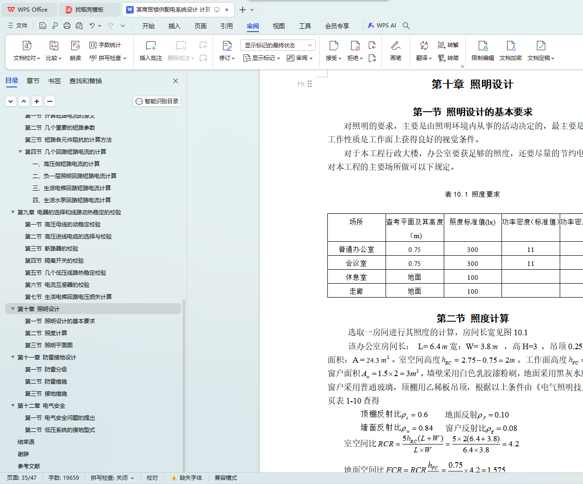
Task: Click the save document icon
Action: pos(43,26)
